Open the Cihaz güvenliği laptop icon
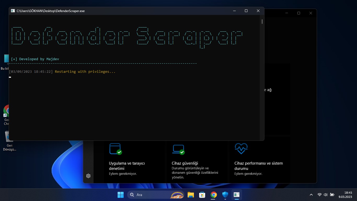The width and height of the screenshot is (357, 201). [178, 149]
